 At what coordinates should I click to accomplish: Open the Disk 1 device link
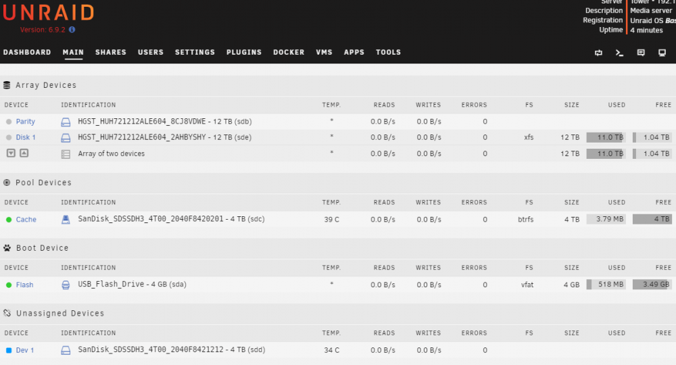[x=26, y=137]
